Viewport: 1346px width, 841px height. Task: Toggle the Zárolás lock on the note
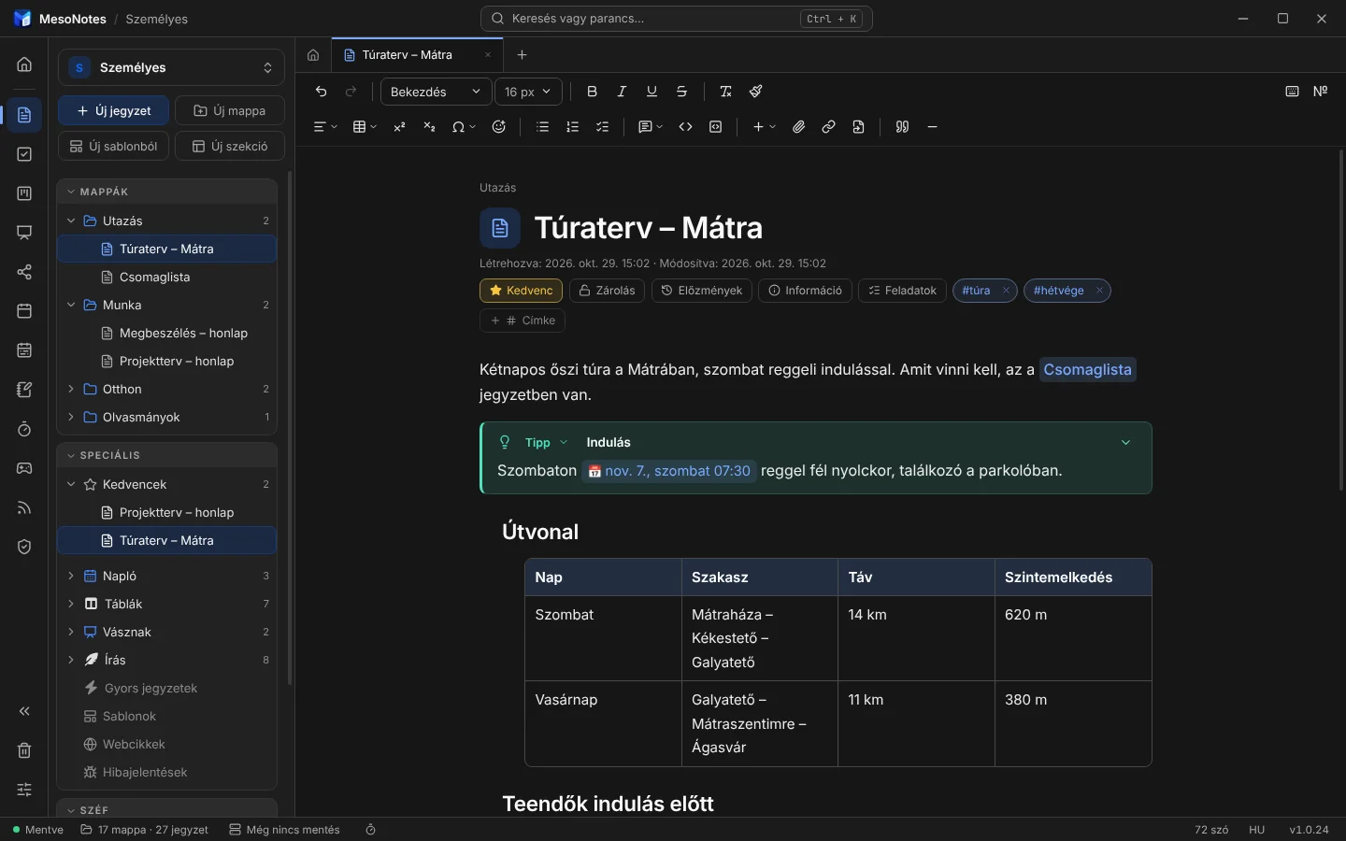pos(607,291)
